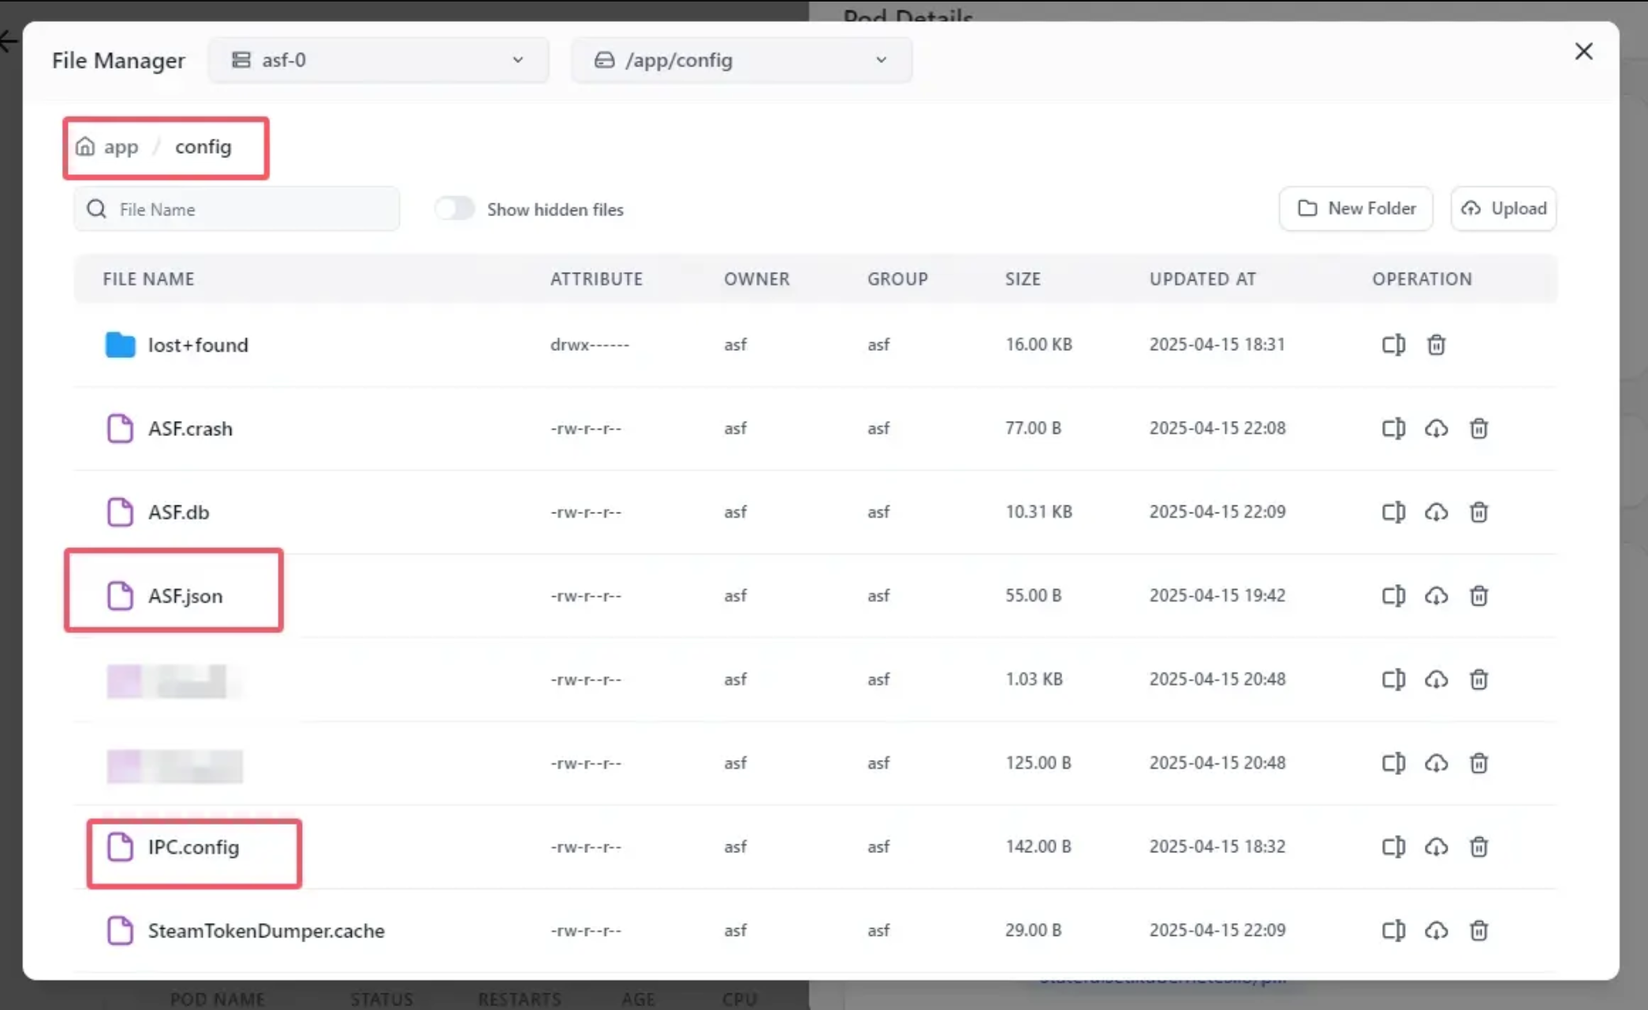Click the home icon in breadcrumb
Image resolution: width=1648 pixels, height=1010 pixels.
pyautogui.click(x=85, y=147)
